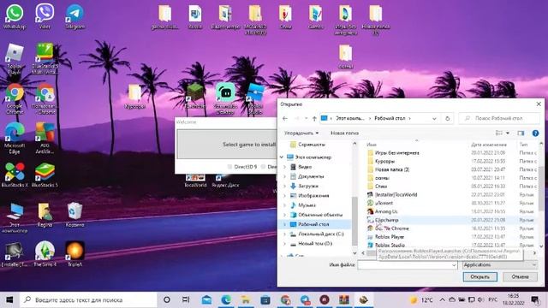Screen dimensions: 548x308
Task: Open Microsoft Store on the taskbar
Action: (x=265, y=299)
